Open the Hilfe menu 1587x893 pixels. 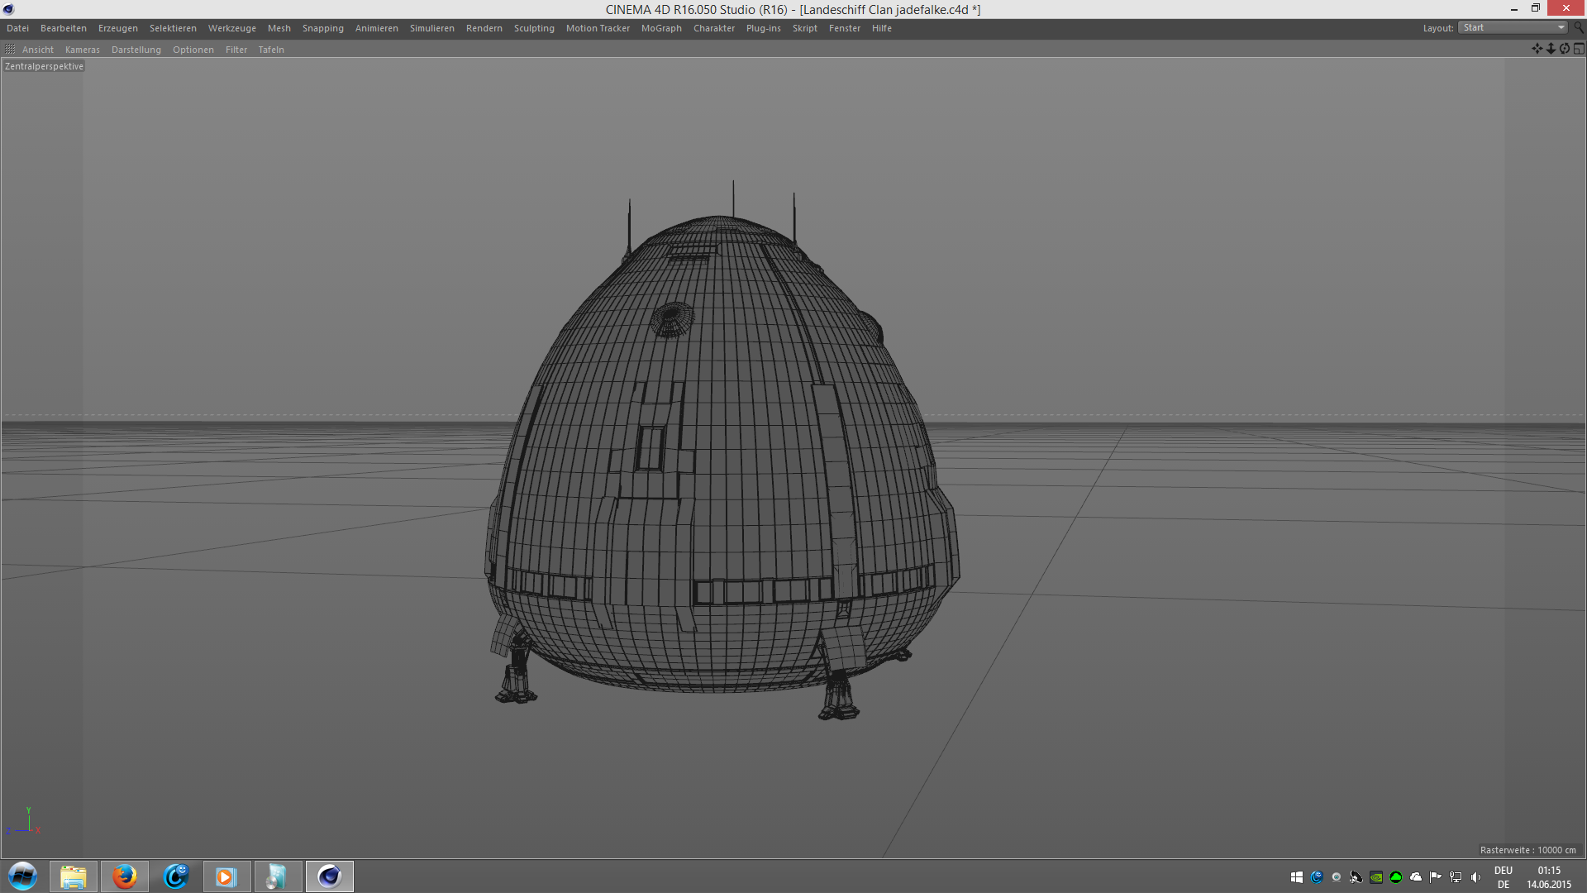882,28
